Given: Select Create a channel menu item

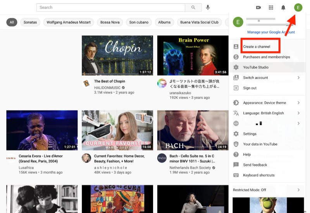Looking at the screenshot, I should tap(257, 47).
